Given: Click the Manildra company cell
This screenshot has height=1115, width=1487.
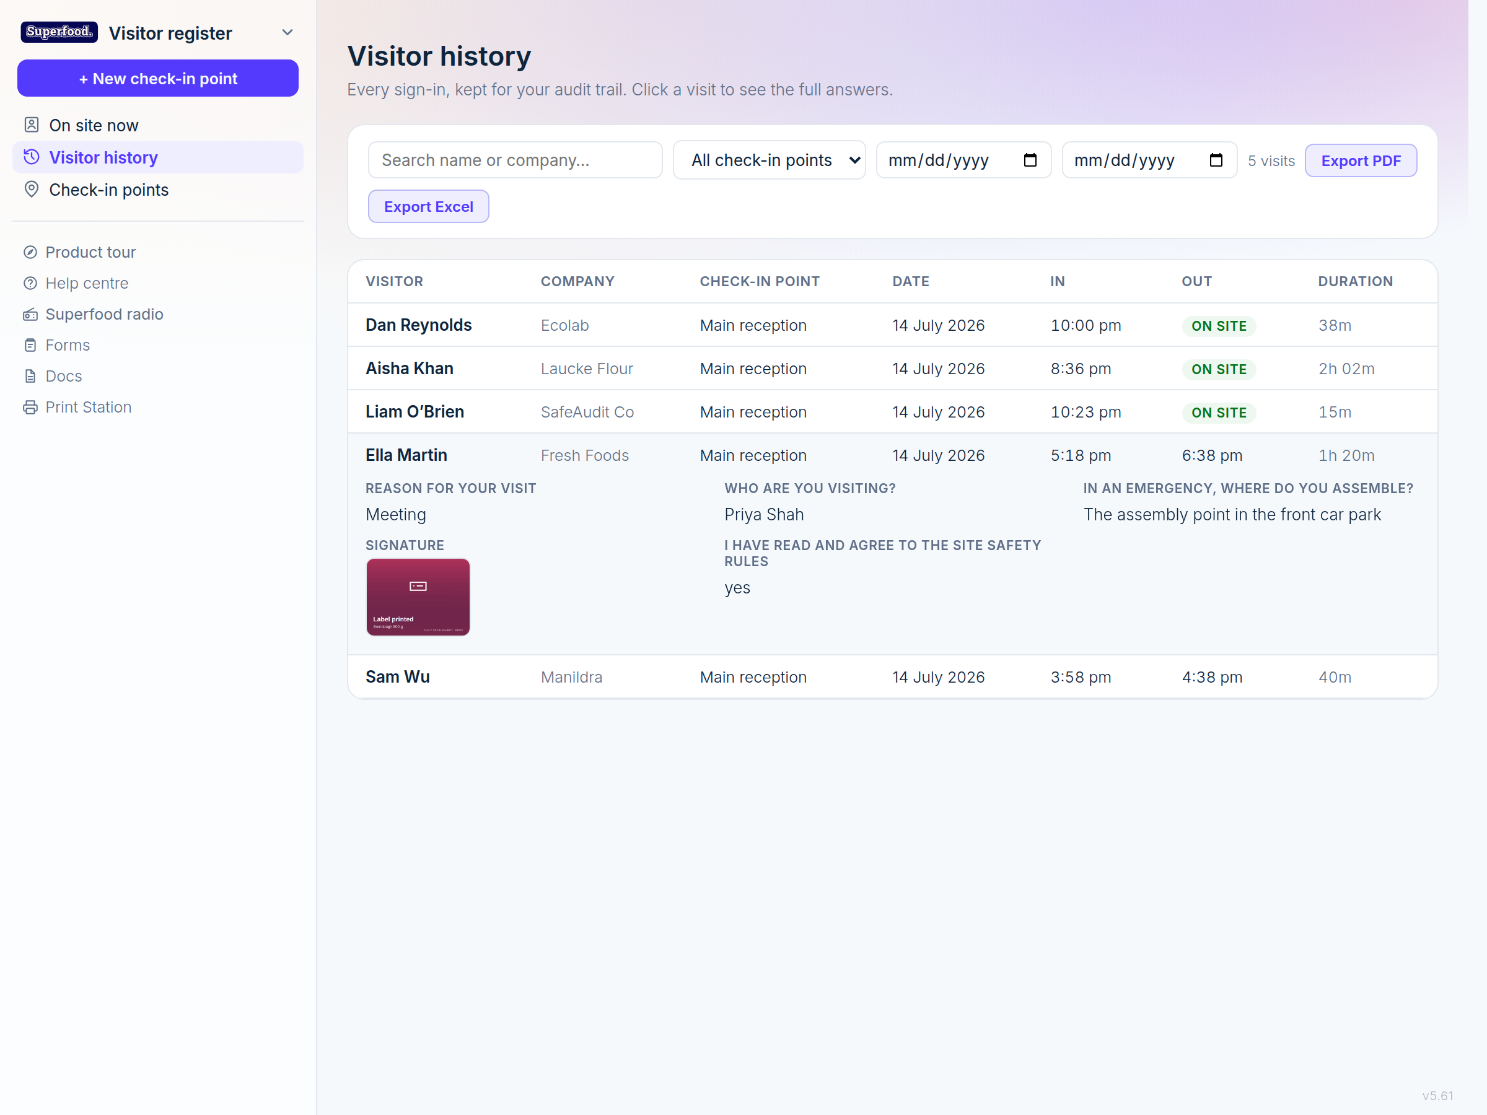Looking at the screenshot, I should [571, 677].
